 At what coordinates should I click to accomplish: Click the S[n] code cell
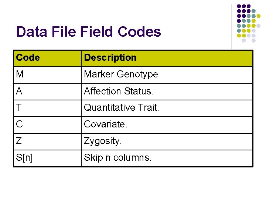pyautogui.click(x=47, y=159)
